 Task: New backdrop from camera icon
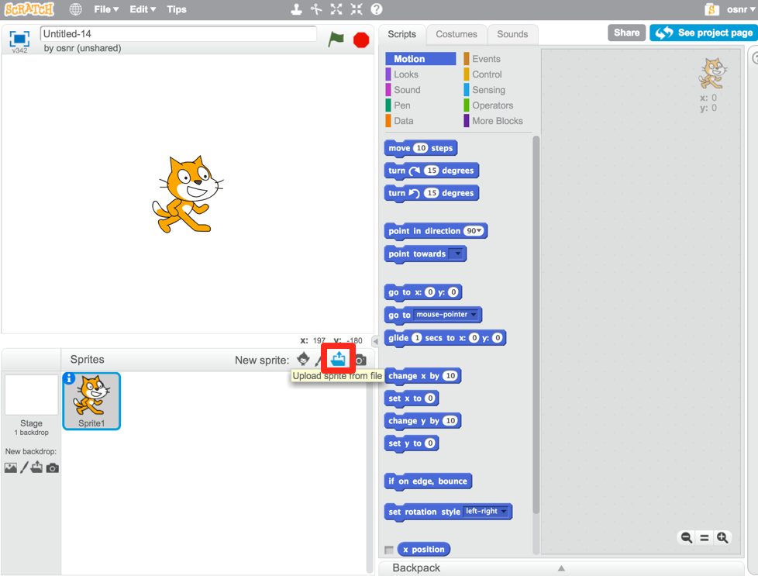click(x=53, y=468)
